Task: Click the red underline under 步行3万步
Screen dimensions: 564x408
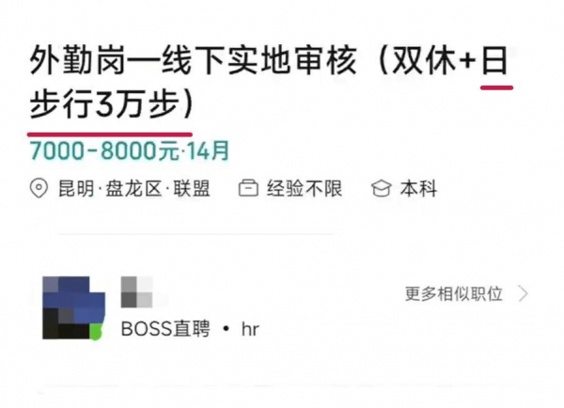Action: 110,134
